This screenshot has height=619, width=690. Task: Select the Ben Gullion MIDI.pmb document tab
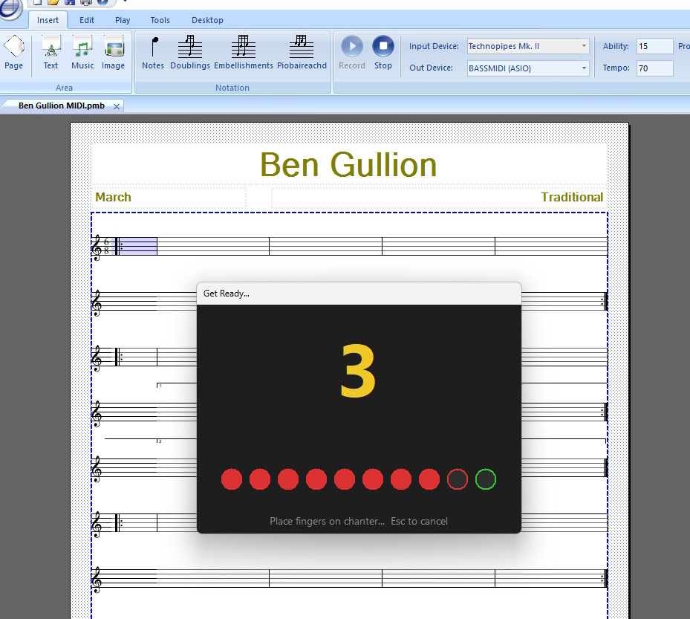(x=61, y=106)
